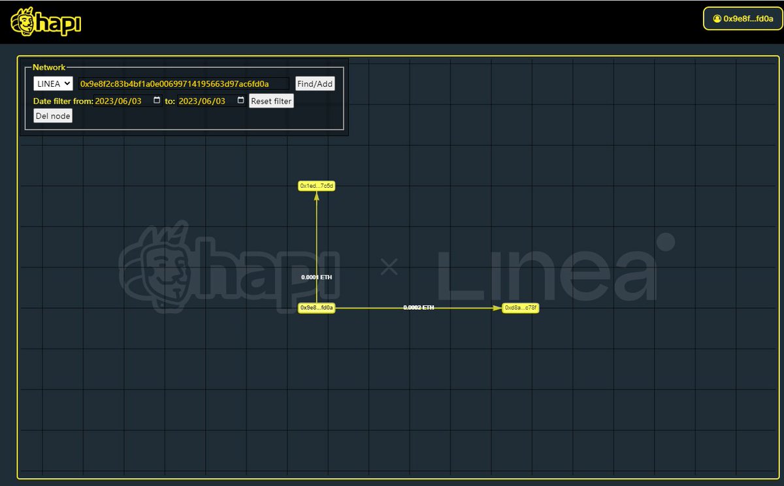Open the 'to' date calendar picker icon
The height and width of the screenshot is (486, 784).
click(239, 100)
